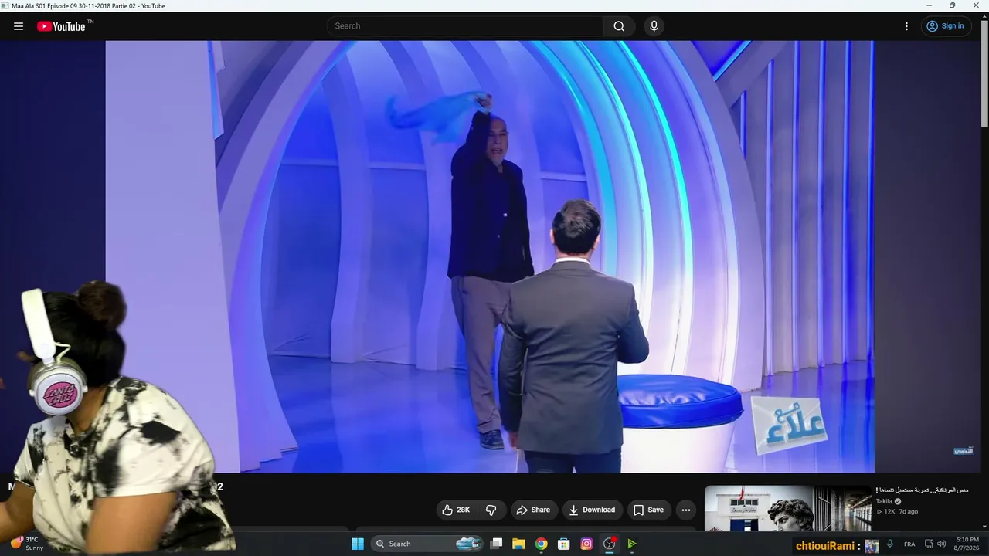Switch keyboard language from FRA
Screen dimensions: 989x556
pyautogui.click(x=910, y=544)
